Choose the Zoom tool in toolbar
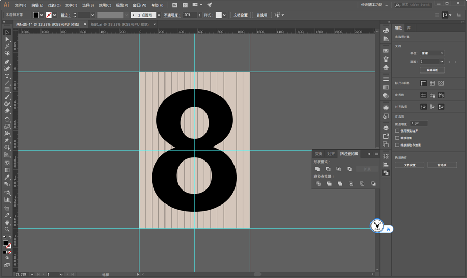 tap(7, 229)
